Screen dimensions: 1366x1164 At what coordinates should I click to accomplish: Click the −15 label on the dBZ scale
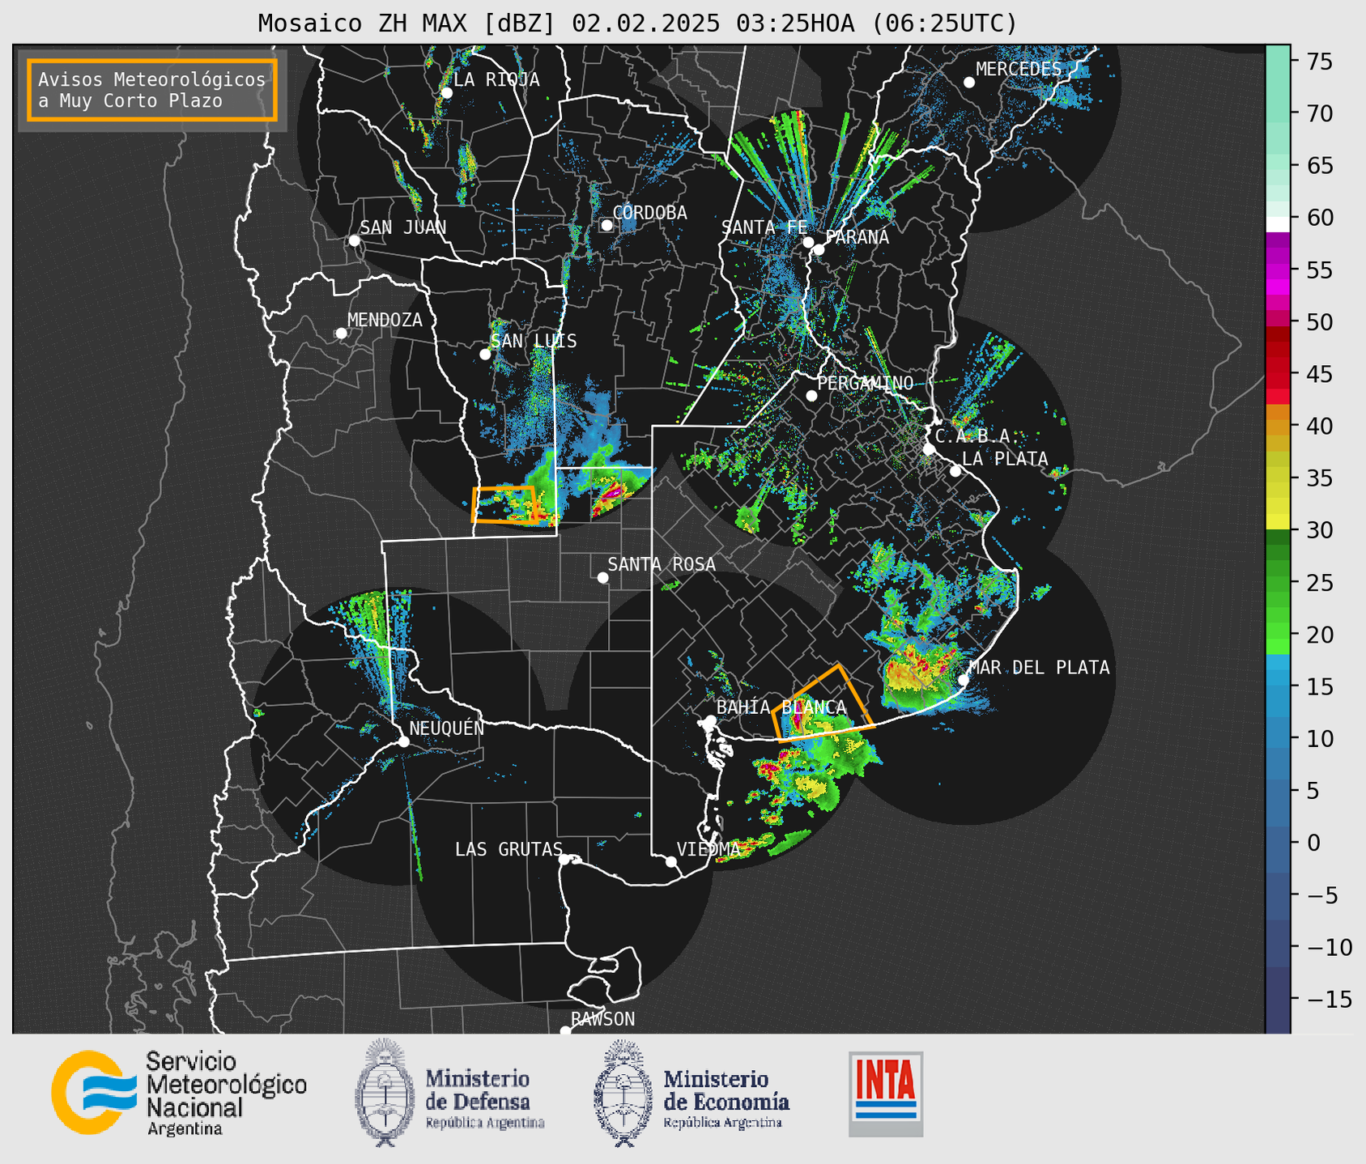click(1329, 999)
